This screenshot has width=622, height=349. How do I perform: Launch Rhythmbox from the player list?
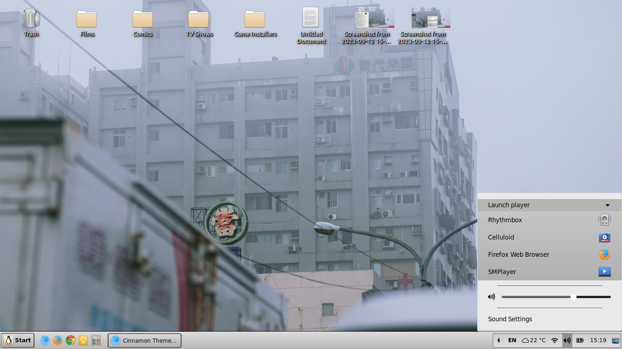[x=550, y=220]
